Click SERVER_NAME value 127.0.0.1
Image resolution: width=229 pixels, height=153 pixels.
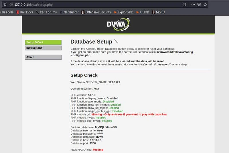click(x=114, y=82)
